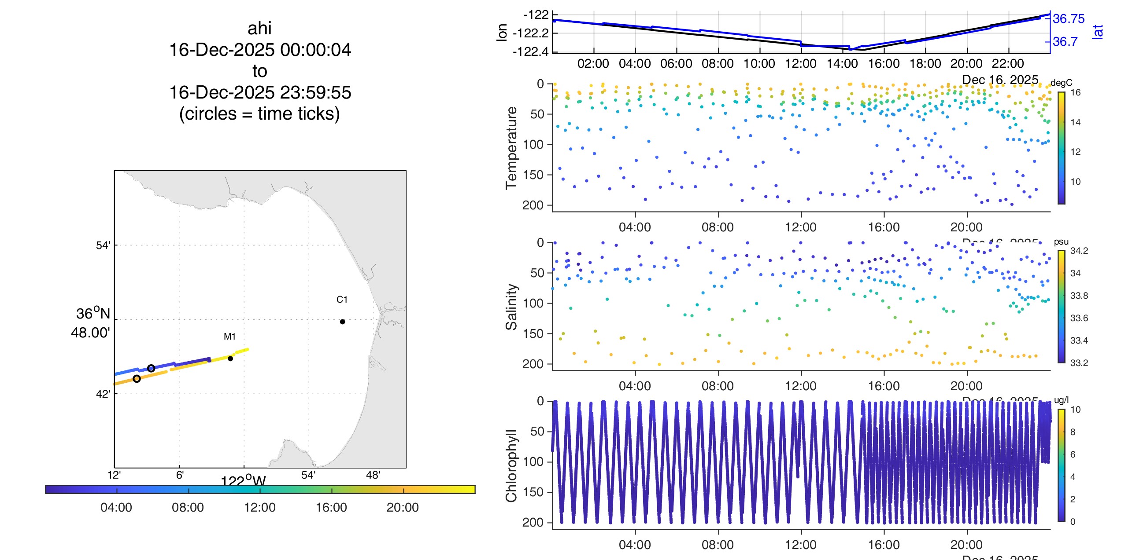Click the Temperature axis label
Screen dimensions: 1121x560
coord(511,148)
